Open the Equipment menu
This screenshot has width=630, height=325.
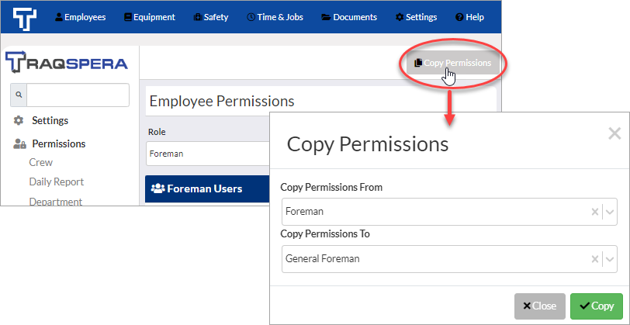pyautogui.click(x=150, y=17)
